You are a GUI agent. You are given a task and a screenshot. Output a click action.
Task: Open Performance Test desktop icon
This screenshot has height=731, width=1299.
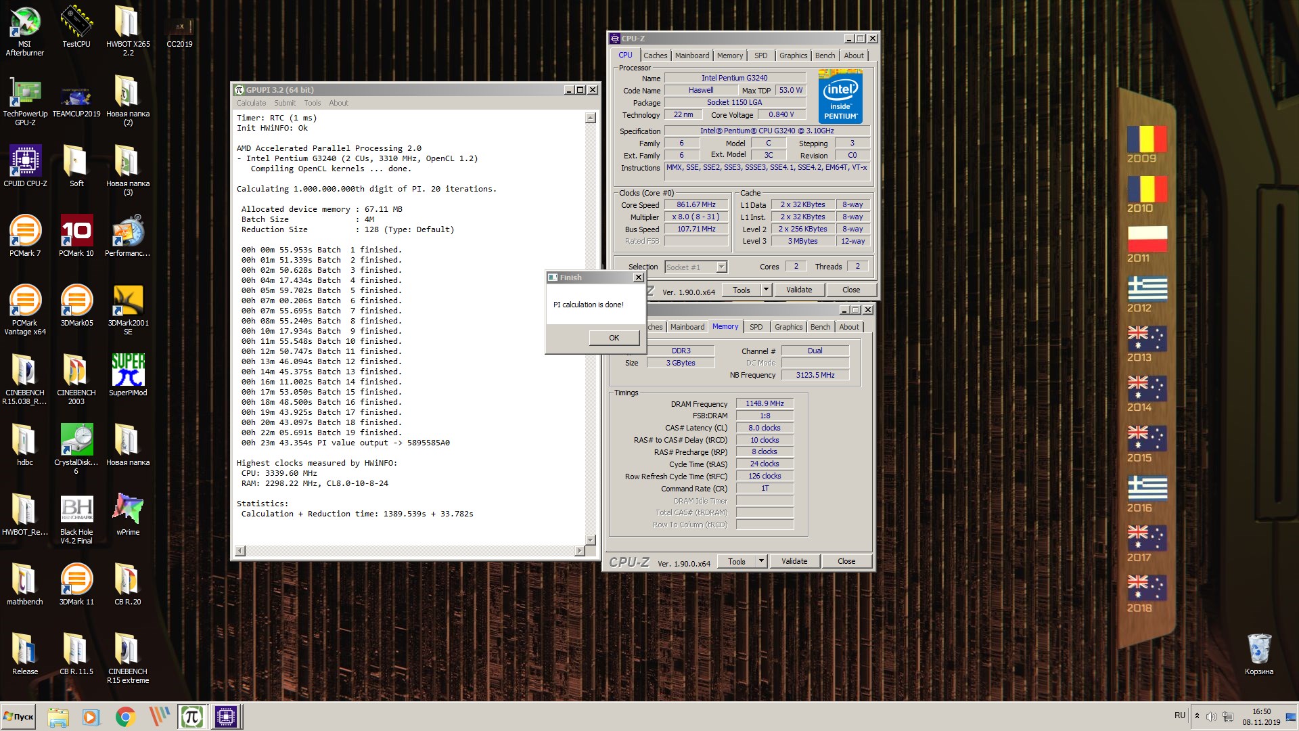pyautogui.click(x=128, y=236)
